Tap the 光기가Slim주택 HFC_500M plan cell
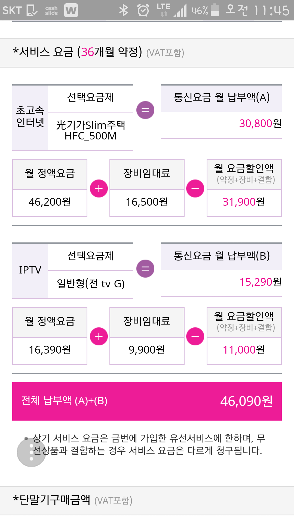The width and height of the screenshot is (294, 523). 91,131
